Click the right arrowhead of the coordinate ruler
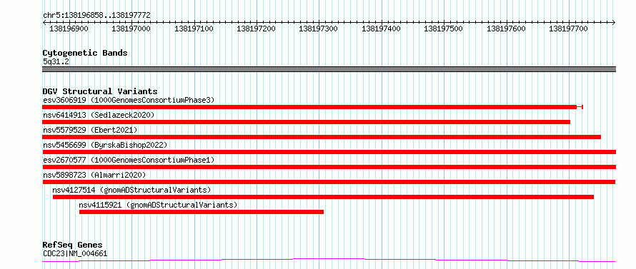The width and height of the screenshot is (636, 269). [614, 22]
